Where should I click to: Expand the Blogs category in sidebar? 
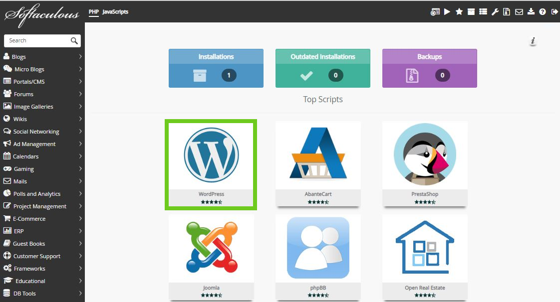coord(42,57)
